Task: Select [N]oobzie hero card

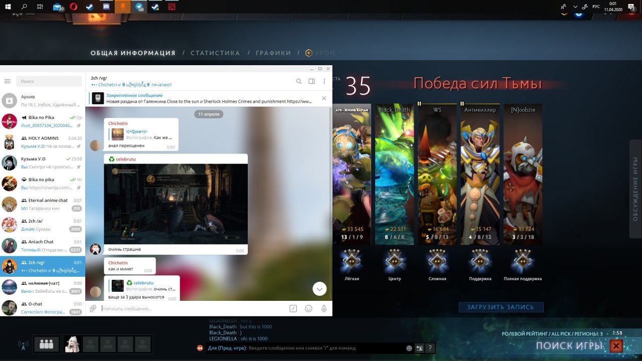Action: [x=523, y=174]
